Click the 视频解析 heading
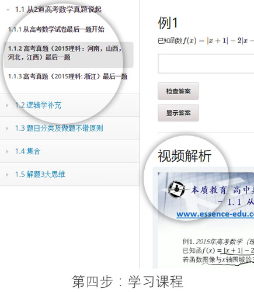Image resolution: width=254 pixels, height=292 pixels. coord(185,156)
